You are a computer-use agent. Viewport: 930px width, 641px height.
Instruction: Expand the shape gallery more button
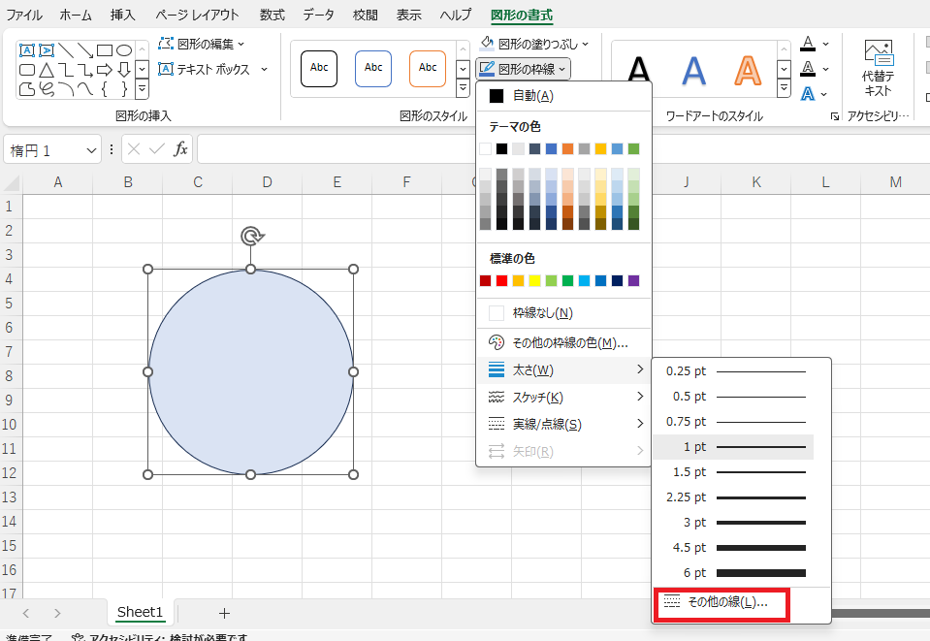tap(143, 89)
